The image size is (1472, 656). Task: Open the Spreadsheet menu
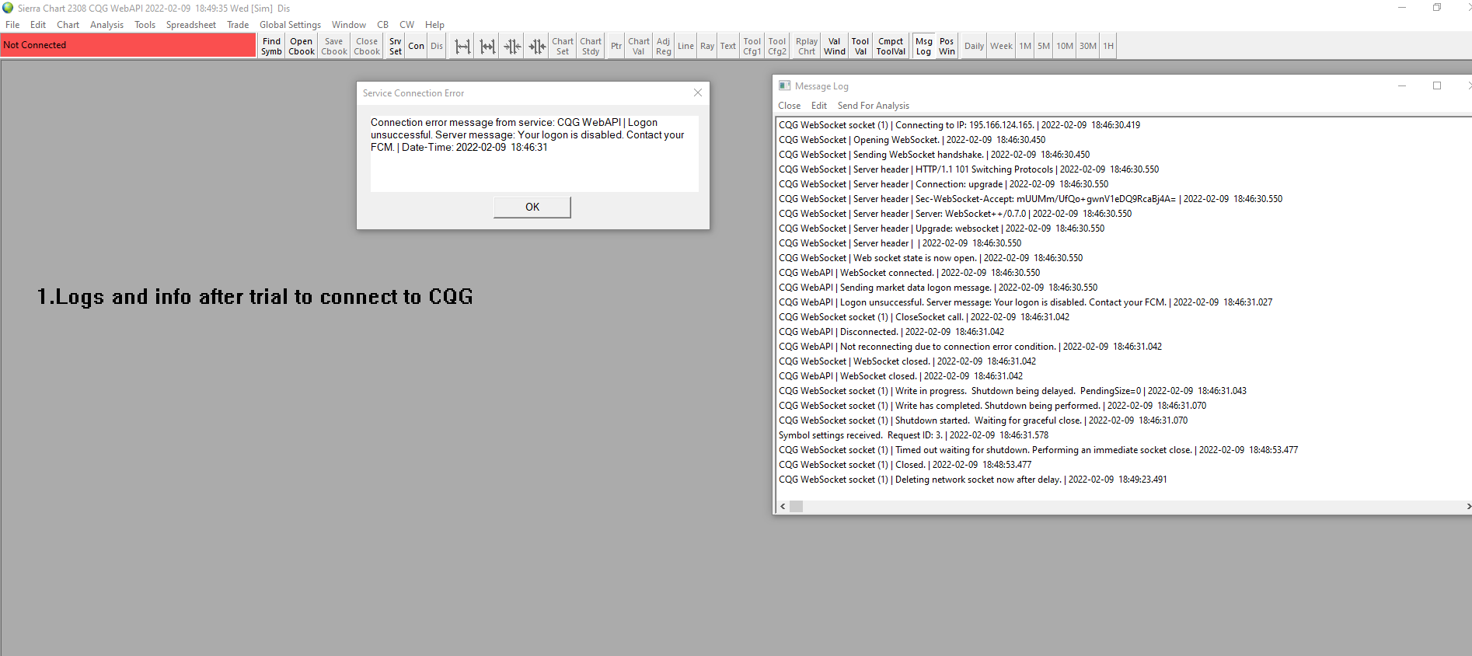(x=191, y=25)
